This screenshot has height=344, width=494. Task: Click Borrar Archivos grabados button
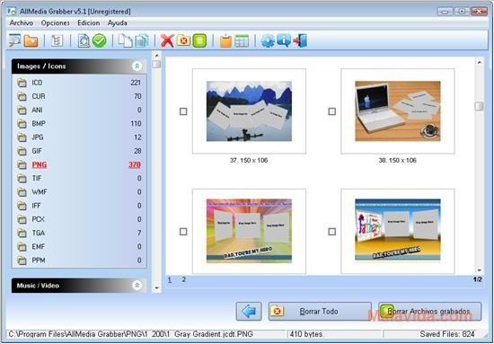(x=429, y=312)
